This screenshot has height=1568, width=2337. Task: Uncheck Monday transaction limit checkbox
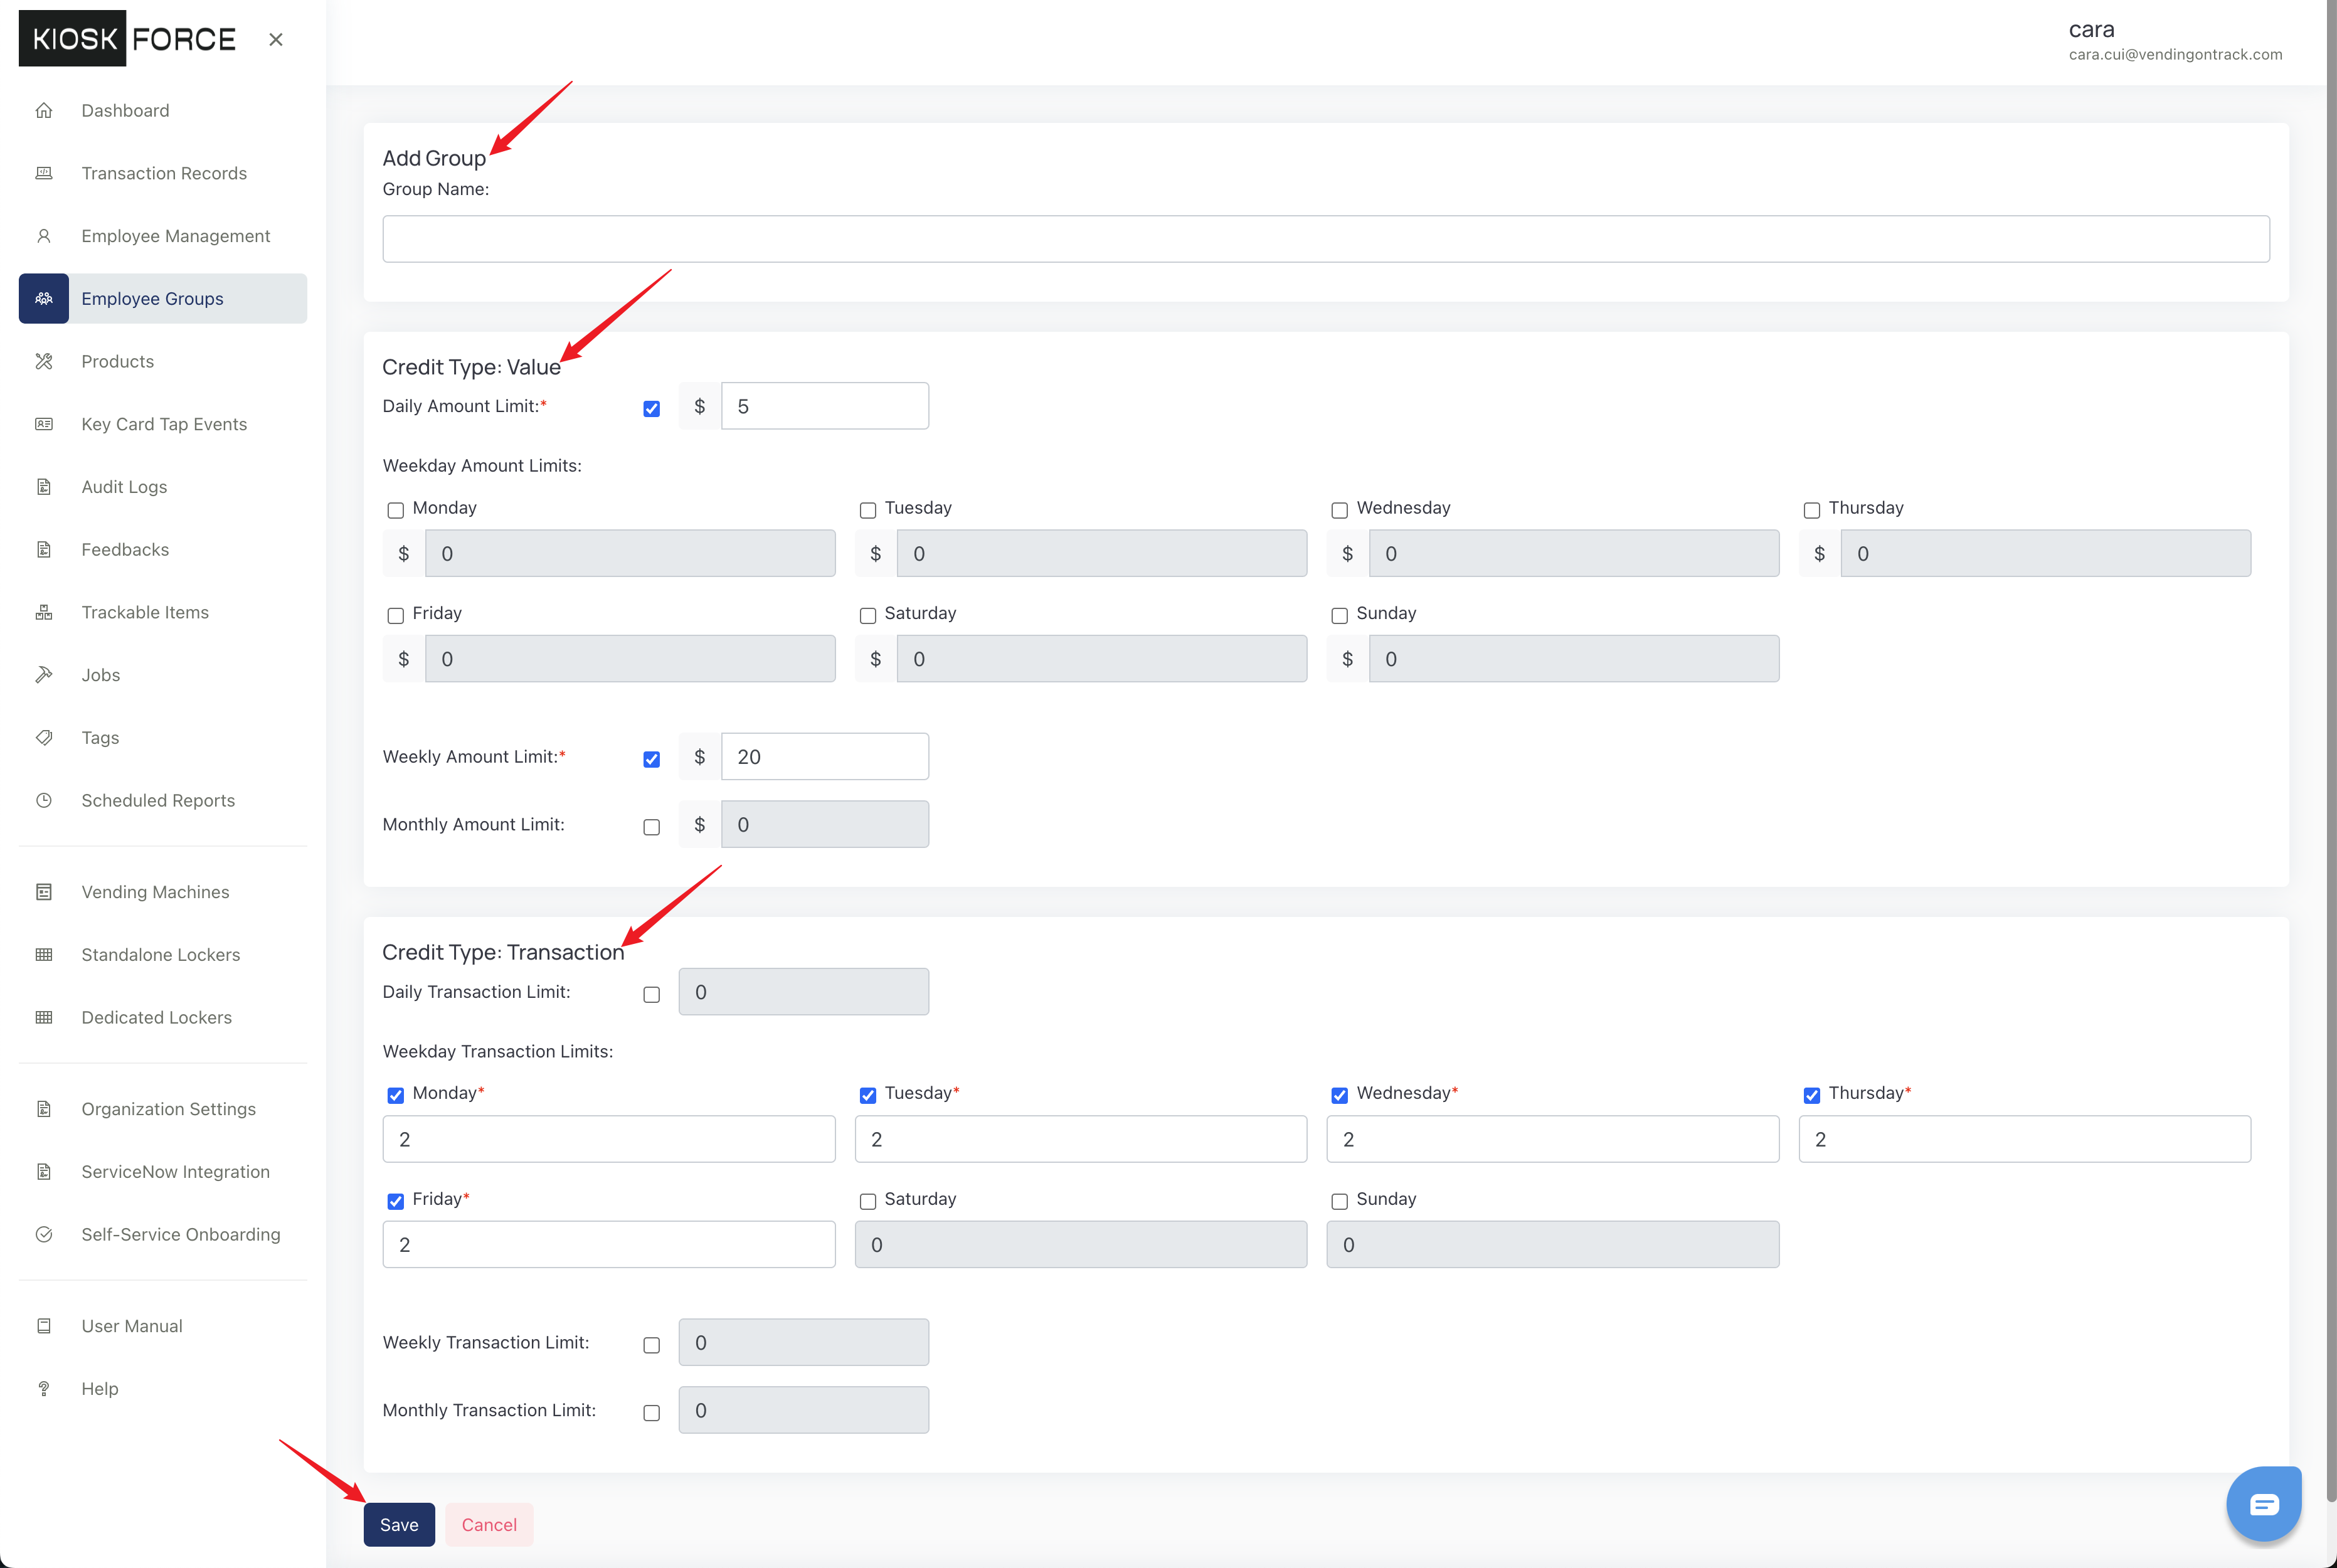coord(395,1095)
